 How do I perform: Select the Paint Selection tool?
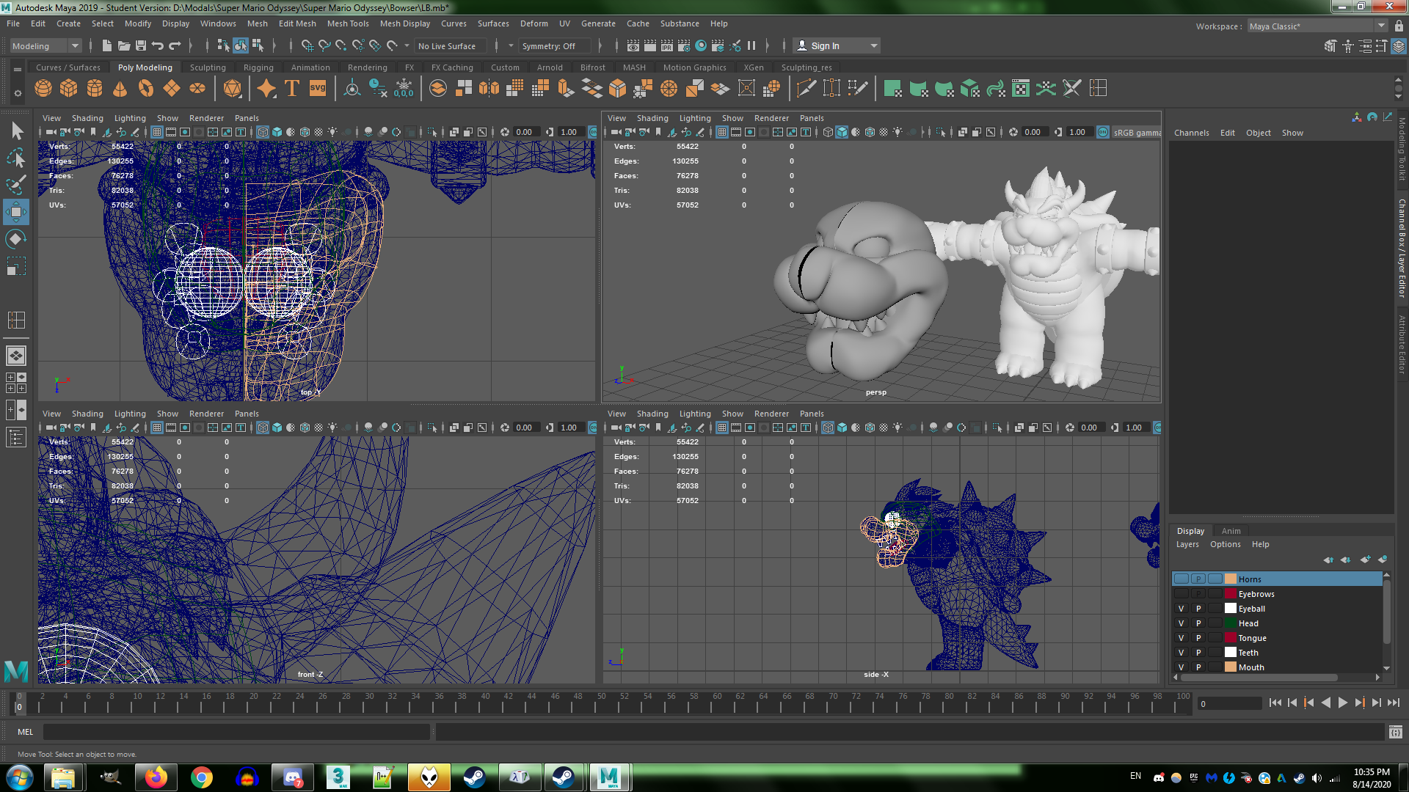[16, 185]
